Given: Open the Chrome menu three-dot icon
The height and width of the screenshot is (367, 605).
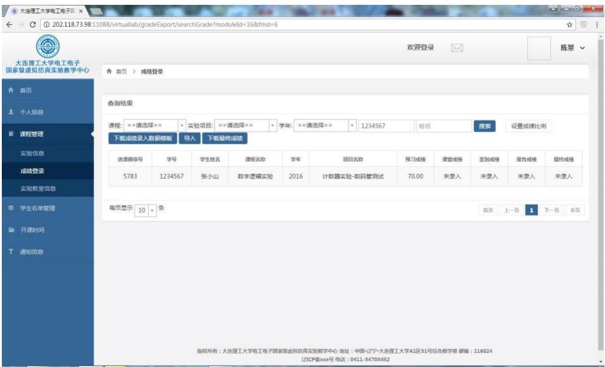Looking at the screenshot, I should [597, 24].
